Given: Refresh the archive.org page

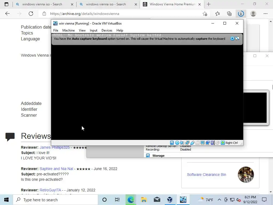Looking at the screenshot, I should [x=31, y=14].
